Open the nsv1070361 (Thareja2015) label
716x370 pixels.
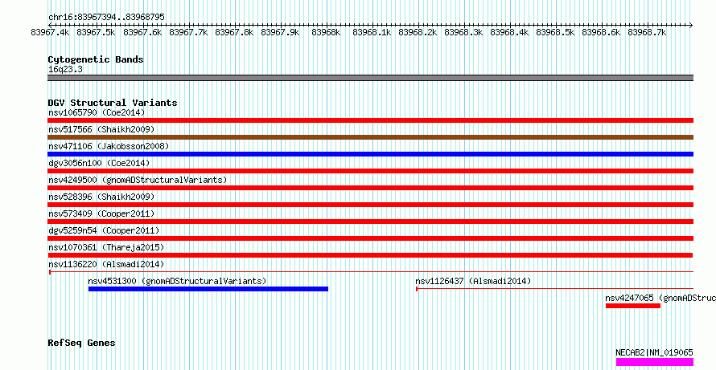click(x=106, y=247)
